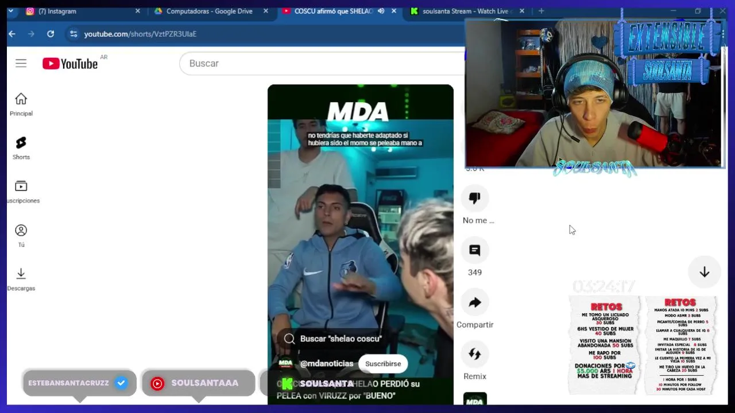Reload the page

[x=51, y=34]
